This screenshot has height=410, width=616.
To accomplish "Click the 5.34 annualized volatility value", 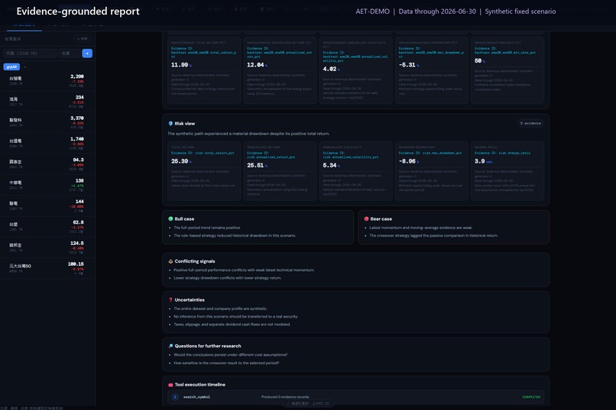I will [330, 165].
